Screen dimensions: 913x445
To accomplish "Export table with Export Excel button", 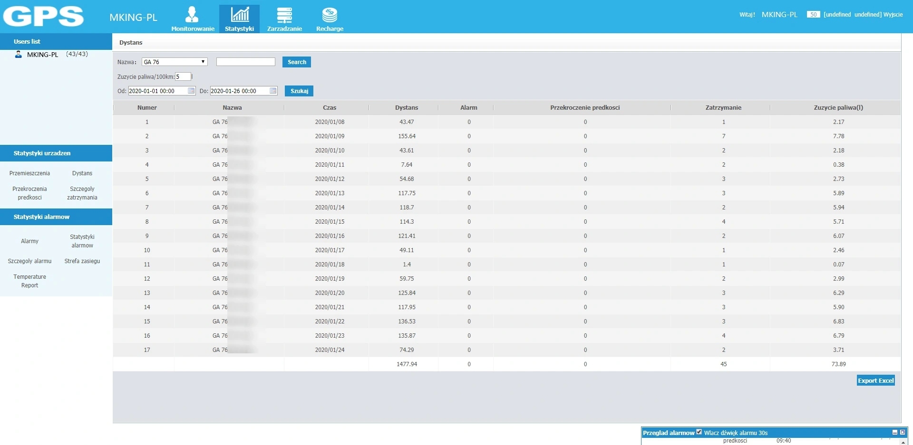I will [876, 380].
